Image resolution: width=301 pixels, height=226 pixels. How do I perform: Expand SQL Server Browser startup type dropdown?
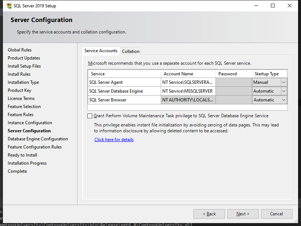pyautogui.click(x=283, y=100)
